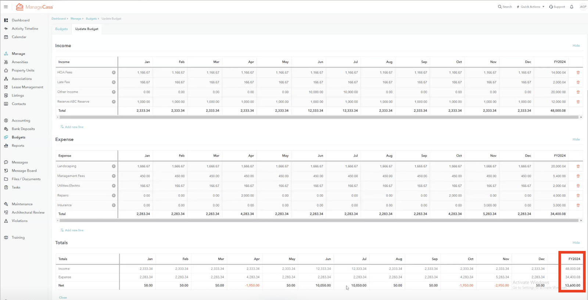Image resolution: width=588 pixels, height=300 pixels.
Task: Open the AGP account menu
Action: coord(583,7)
